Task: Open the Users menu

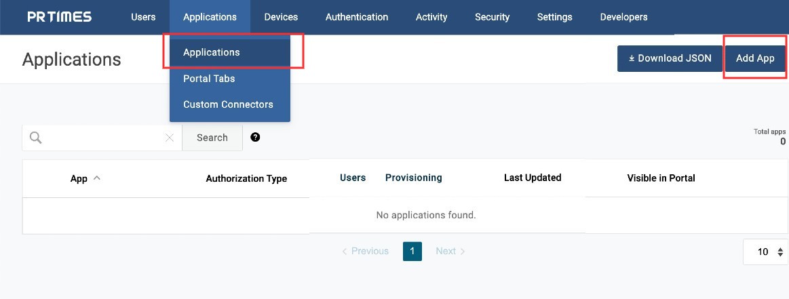Action: pyautogui.click(x=143, y=17)
